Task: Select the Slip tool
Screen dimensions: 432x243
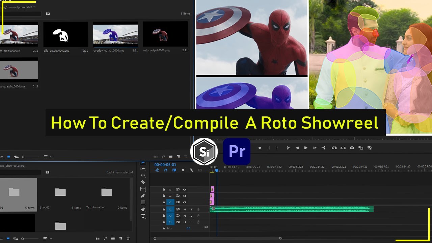Action: (x=143, y=189)
